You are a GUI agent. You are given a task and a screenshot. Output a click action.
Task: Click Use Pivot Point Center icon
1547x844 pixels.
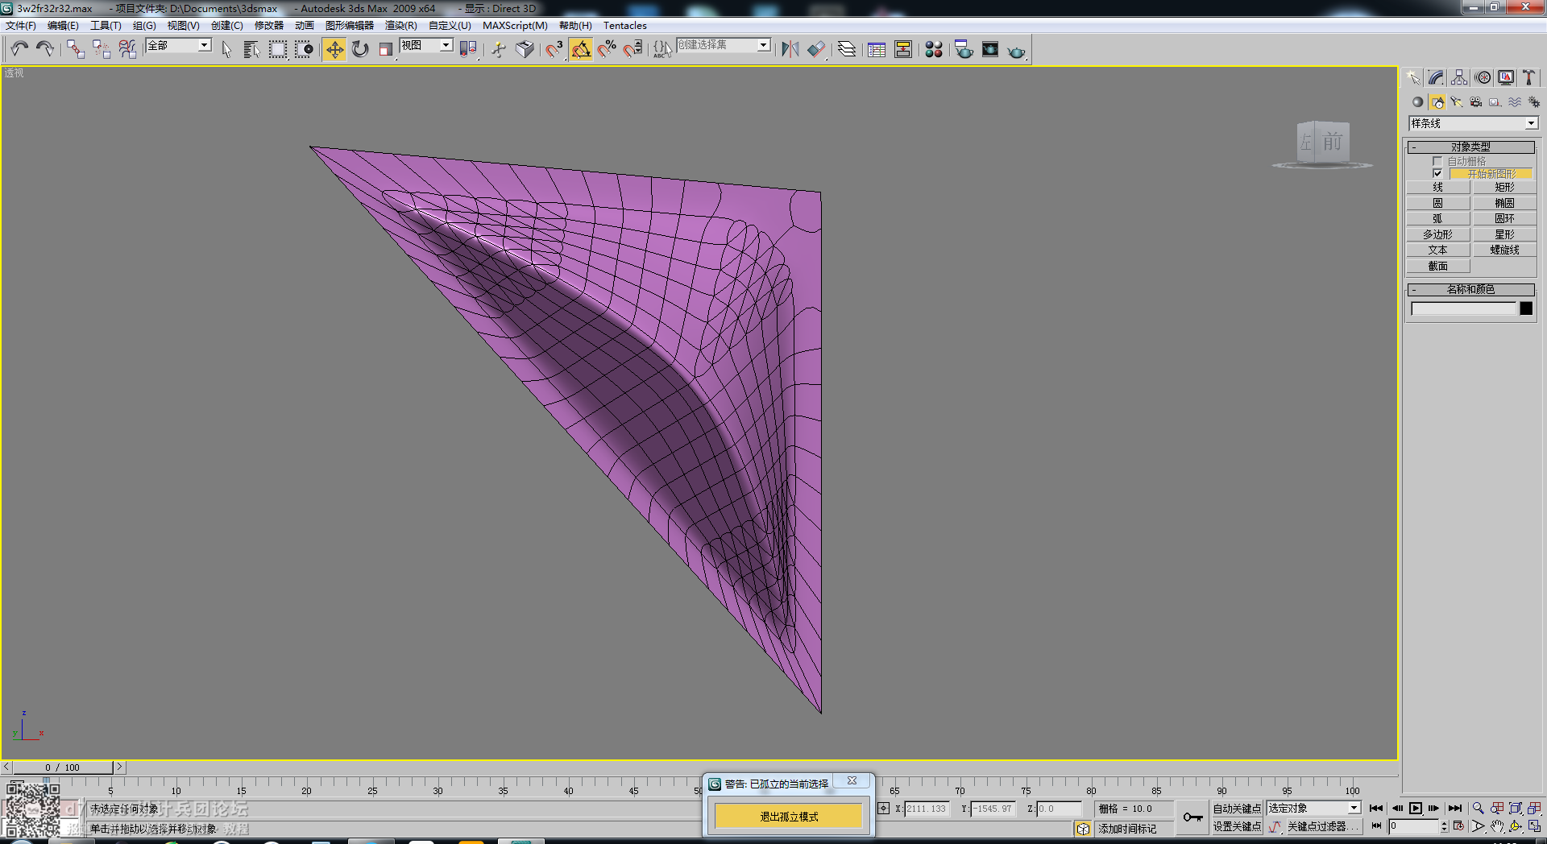(468, 49)
